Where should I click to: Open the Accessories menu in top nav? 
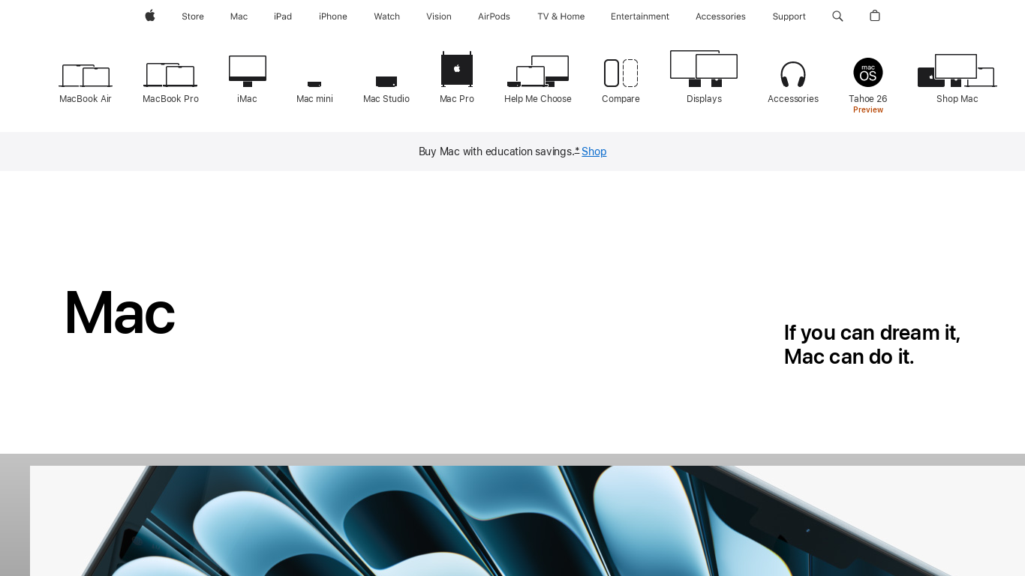[x=720, y=16]
